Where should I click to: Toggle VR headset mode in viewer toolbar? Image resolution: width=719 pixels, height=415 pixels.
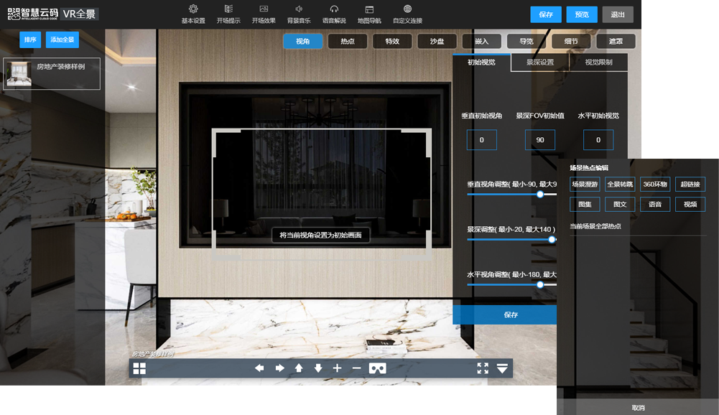(377, 368)
